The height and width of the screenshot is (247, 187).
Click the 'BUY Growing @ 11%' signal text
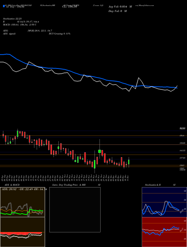[x=59, y=34]
